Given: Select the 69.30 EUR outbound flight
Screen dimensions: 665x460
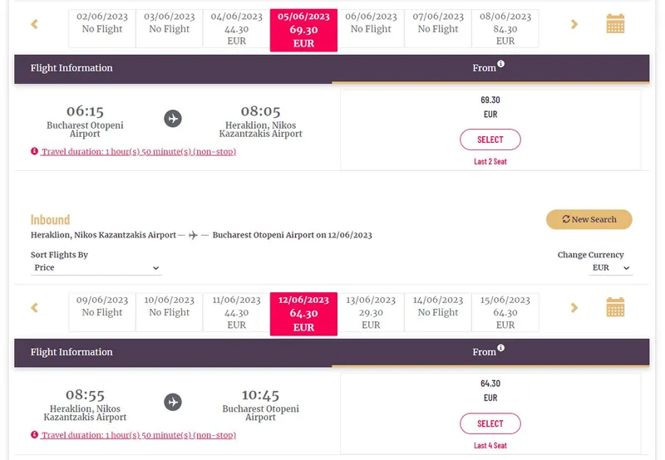Looking at the screenshot, I should click(490, 139).
